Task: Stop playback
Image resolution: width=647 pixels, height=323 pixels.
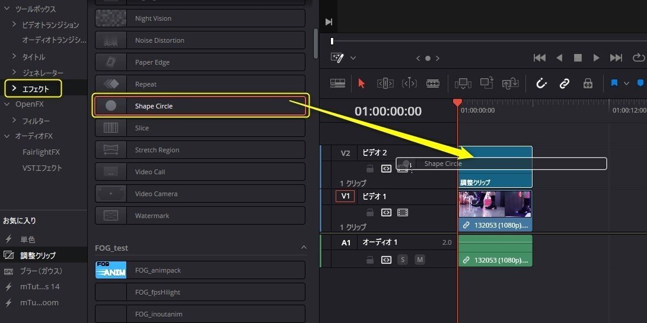Action: (x=578, y=58)
